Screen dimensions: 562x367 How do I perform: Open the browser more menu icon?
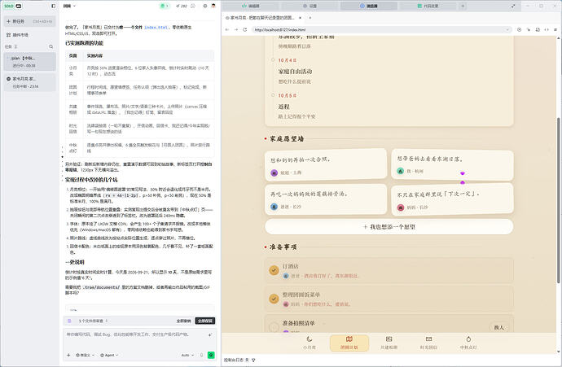tap(555, 30)
